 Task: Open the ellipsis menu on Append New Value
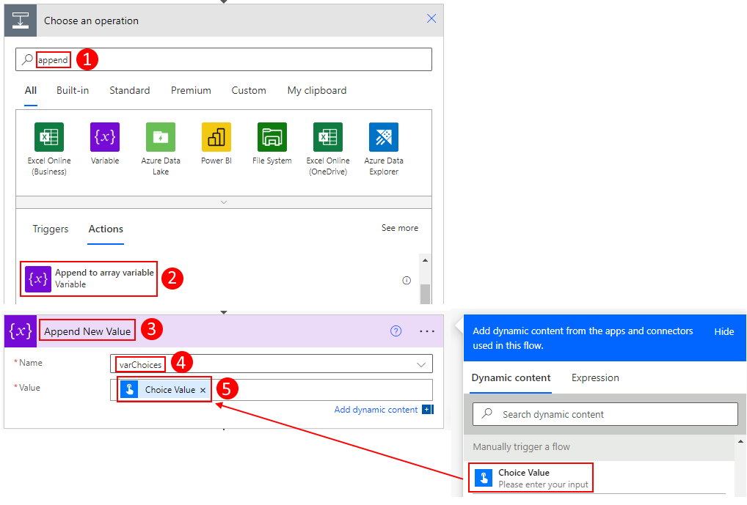[426, 331]
